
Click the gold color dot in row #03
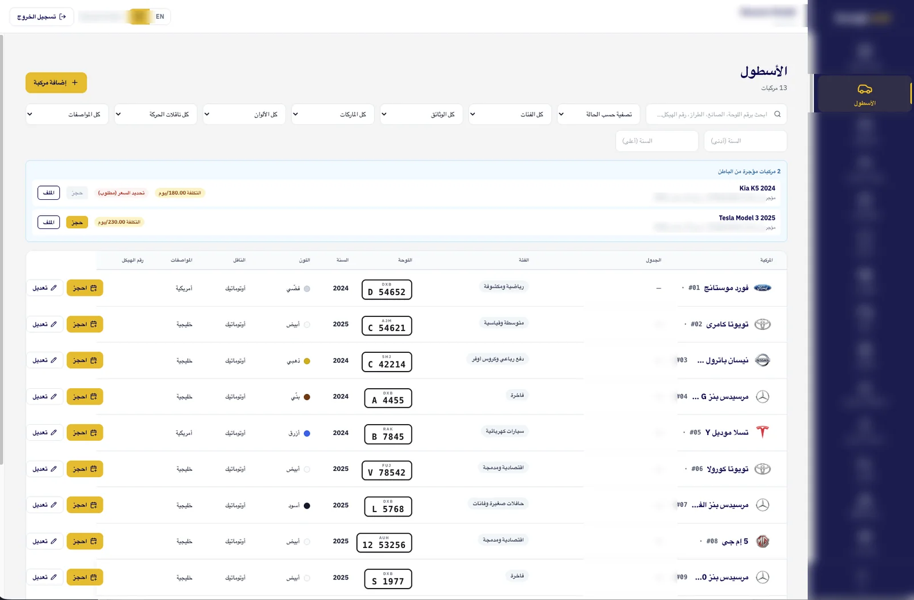[307, 361]
